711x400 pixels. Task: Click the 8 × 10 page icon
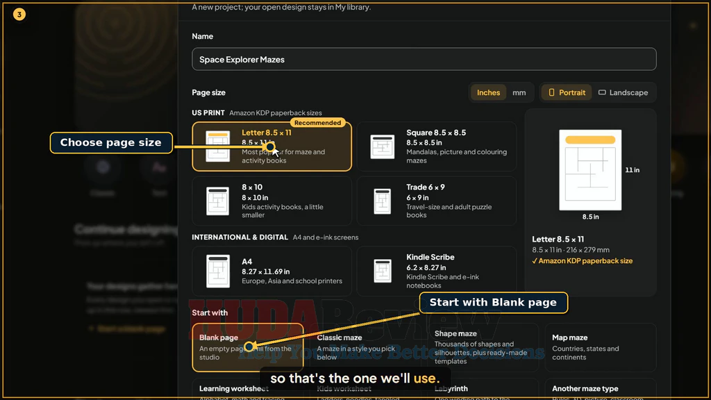(x=217, y=201)
